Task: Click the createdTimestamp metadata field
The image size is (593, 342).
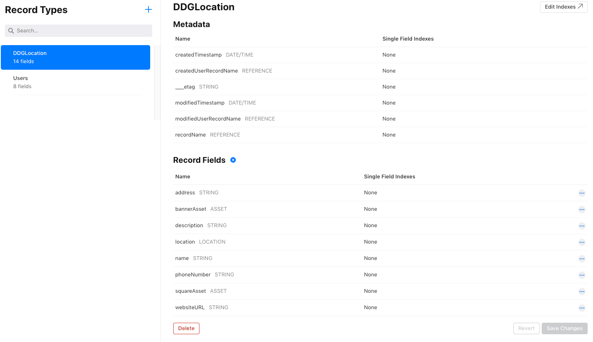Action: (198, 55)
